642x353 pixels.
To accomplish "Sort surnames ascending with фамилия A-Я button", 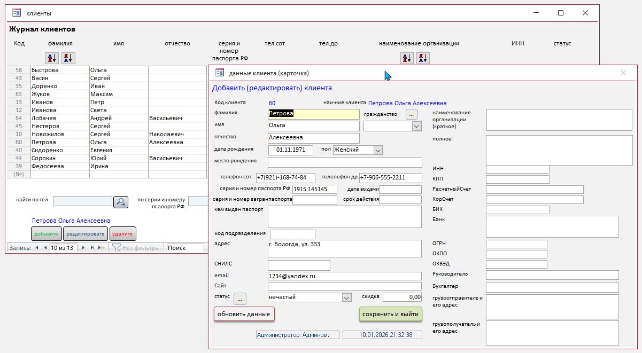I will tap(52, 58).
